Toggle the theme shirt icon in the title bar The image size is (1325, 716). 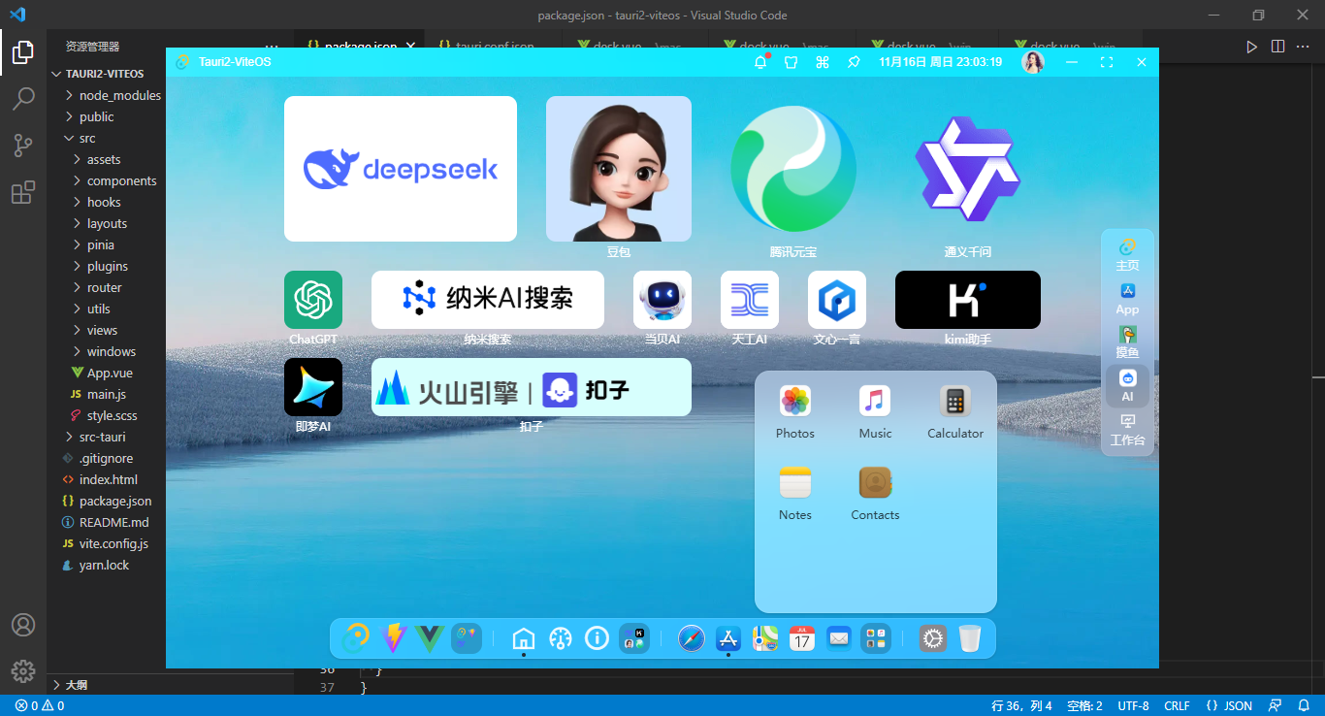point(791,61)
